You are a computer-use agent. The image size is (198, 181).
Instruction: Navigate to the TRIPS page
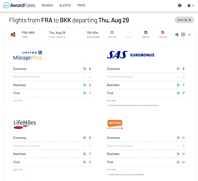[x=81, y=5]
